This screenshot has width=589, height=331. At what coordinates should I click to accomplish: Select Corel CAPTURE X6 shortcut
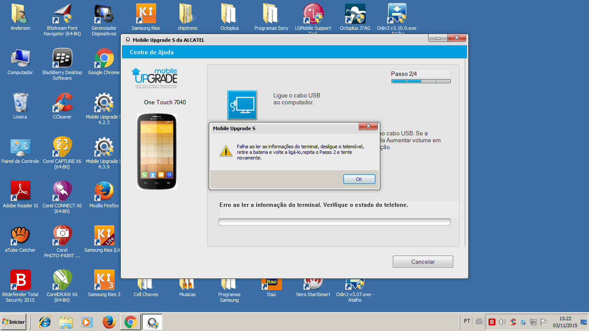pos(62,153)
